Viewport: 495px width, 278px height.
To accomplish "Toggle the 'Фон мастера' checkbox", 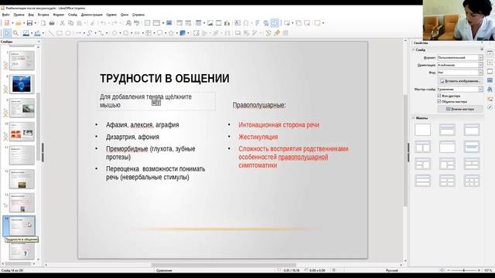I will 439,96.
